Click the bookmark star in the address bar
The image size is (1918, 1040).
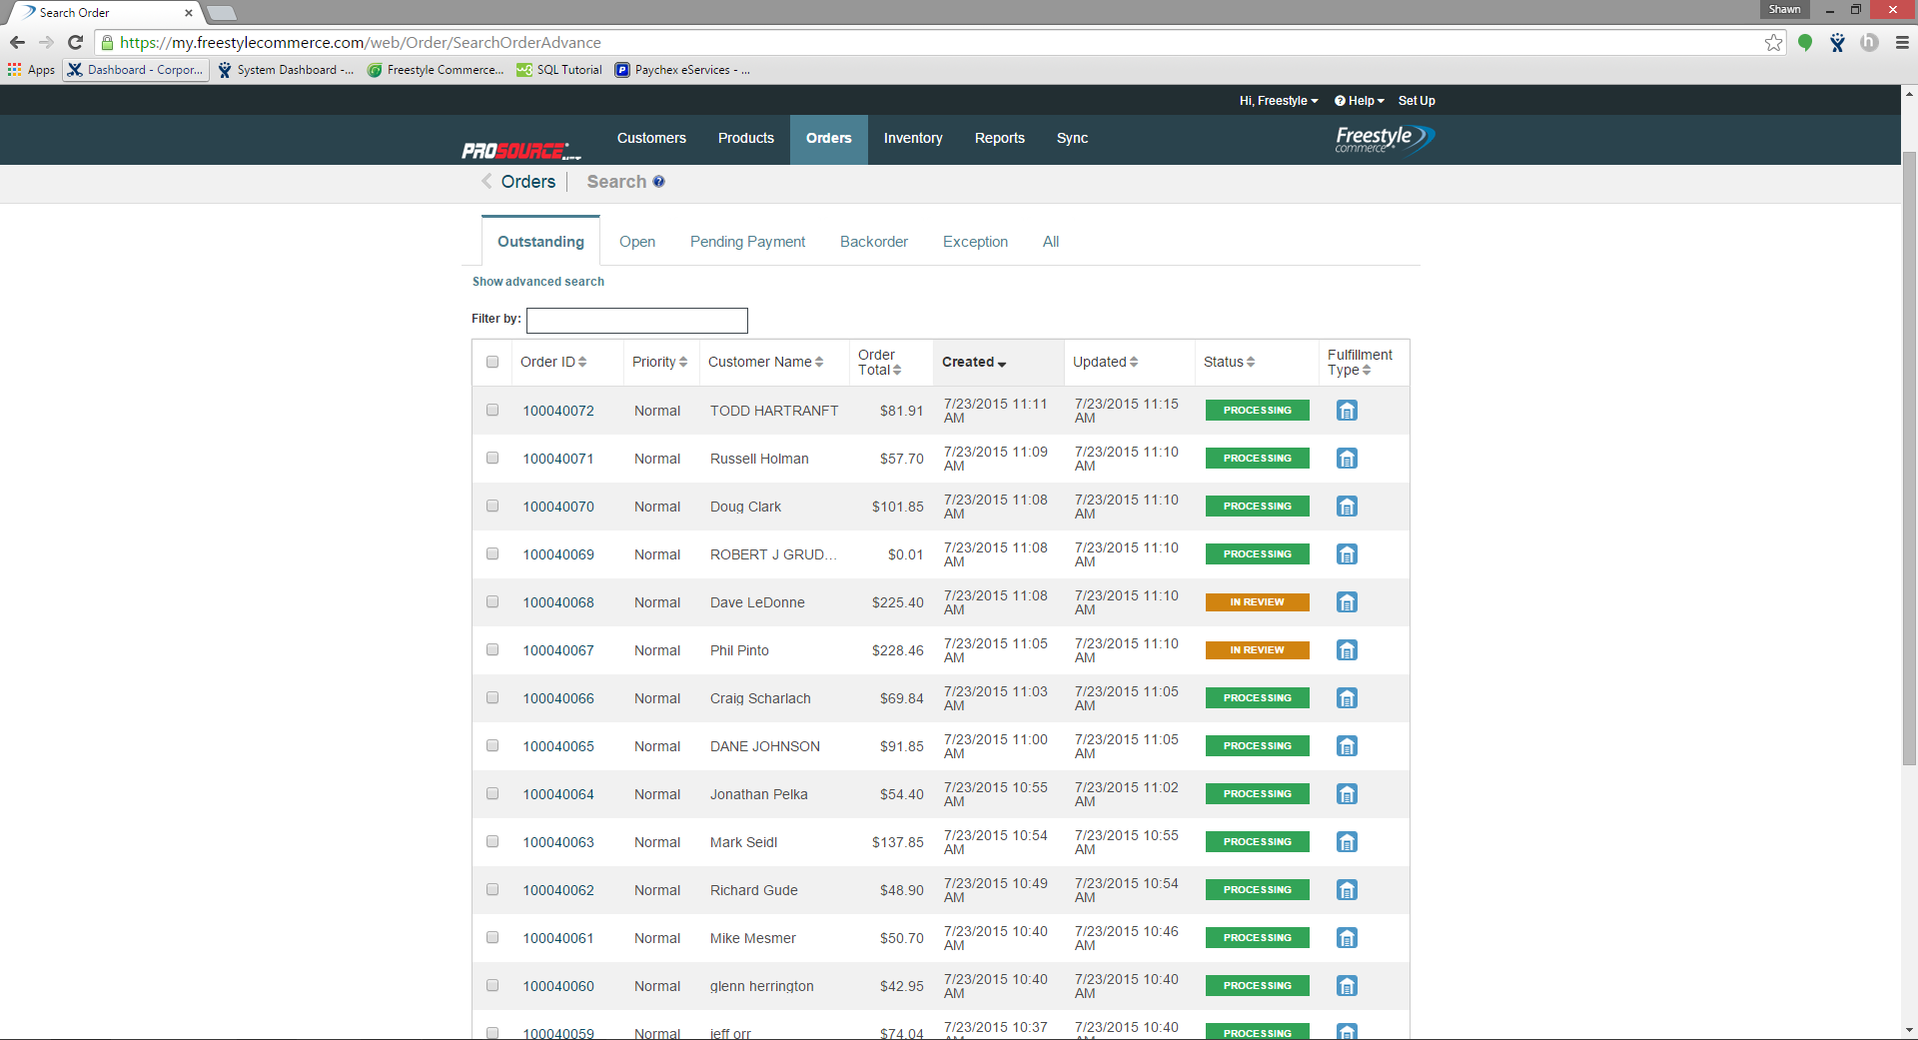click(x=1774, y=42)
